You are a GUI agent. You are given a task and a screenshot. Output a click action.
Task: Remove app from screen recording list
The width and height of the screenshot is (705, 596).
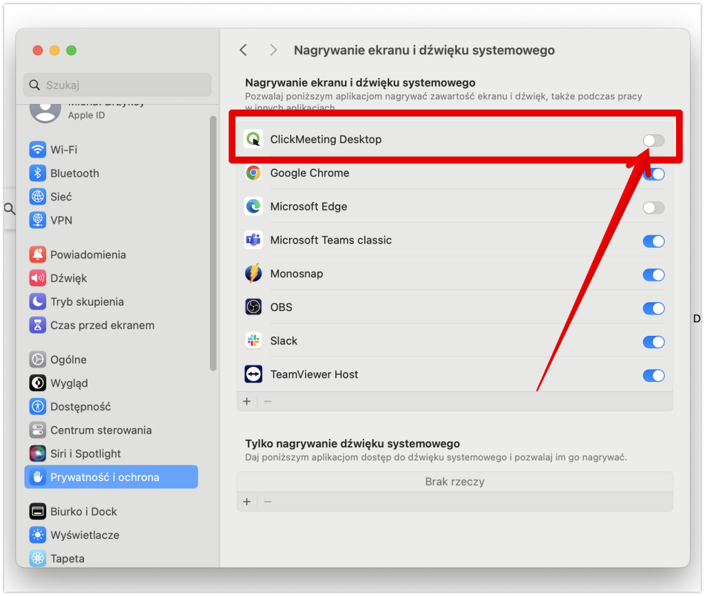coord(268,401)
